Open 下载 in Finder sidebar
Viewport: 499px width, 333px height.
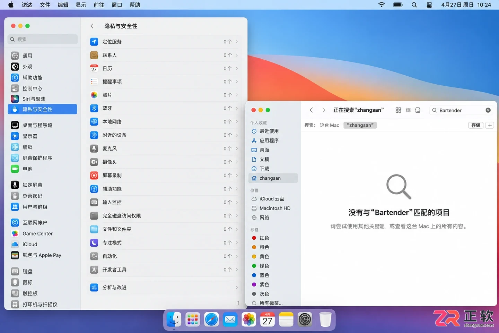[x=273, y=169]
